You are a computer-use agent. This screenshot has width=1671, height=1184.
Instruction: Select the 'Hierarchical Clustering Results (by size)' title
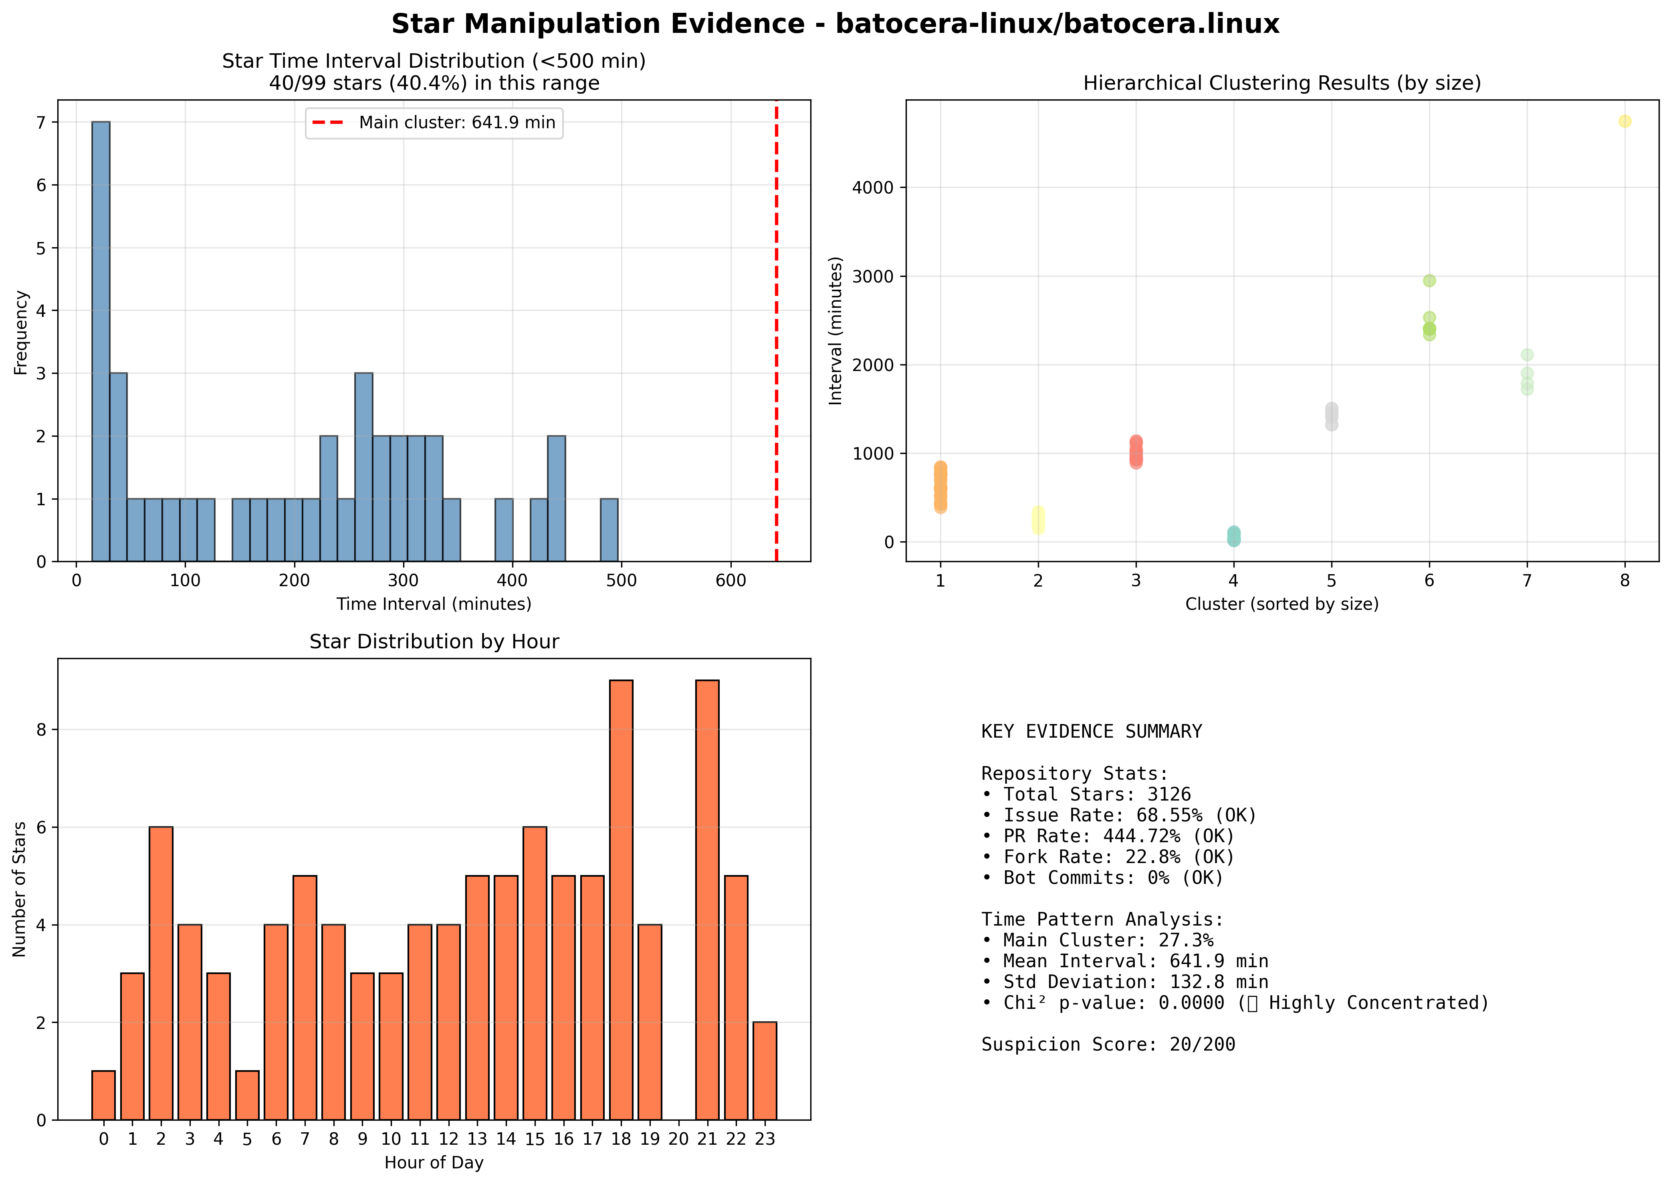(x=1282, y=83)
